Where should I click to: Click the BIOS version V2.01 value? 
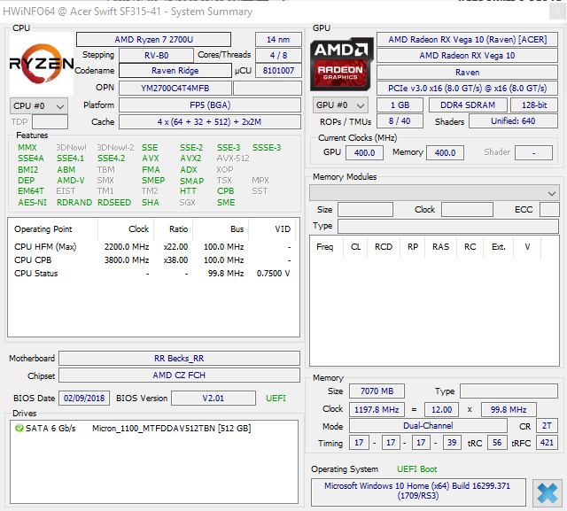[x=214, y=399]
